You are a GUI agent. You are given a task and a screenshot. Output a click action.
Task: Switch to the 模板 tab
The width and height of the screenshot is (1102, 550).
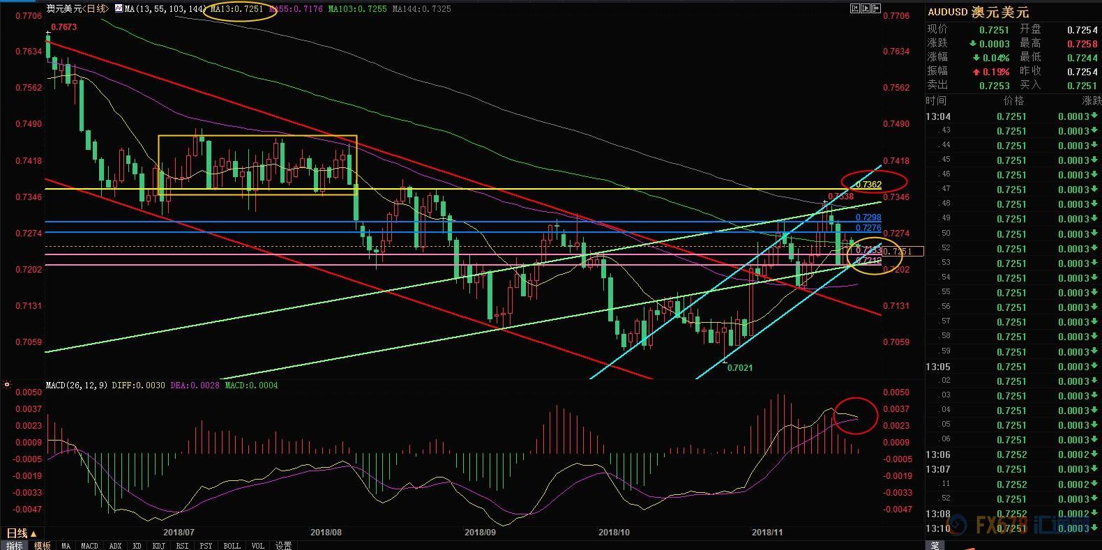click(x=43, y=545)
